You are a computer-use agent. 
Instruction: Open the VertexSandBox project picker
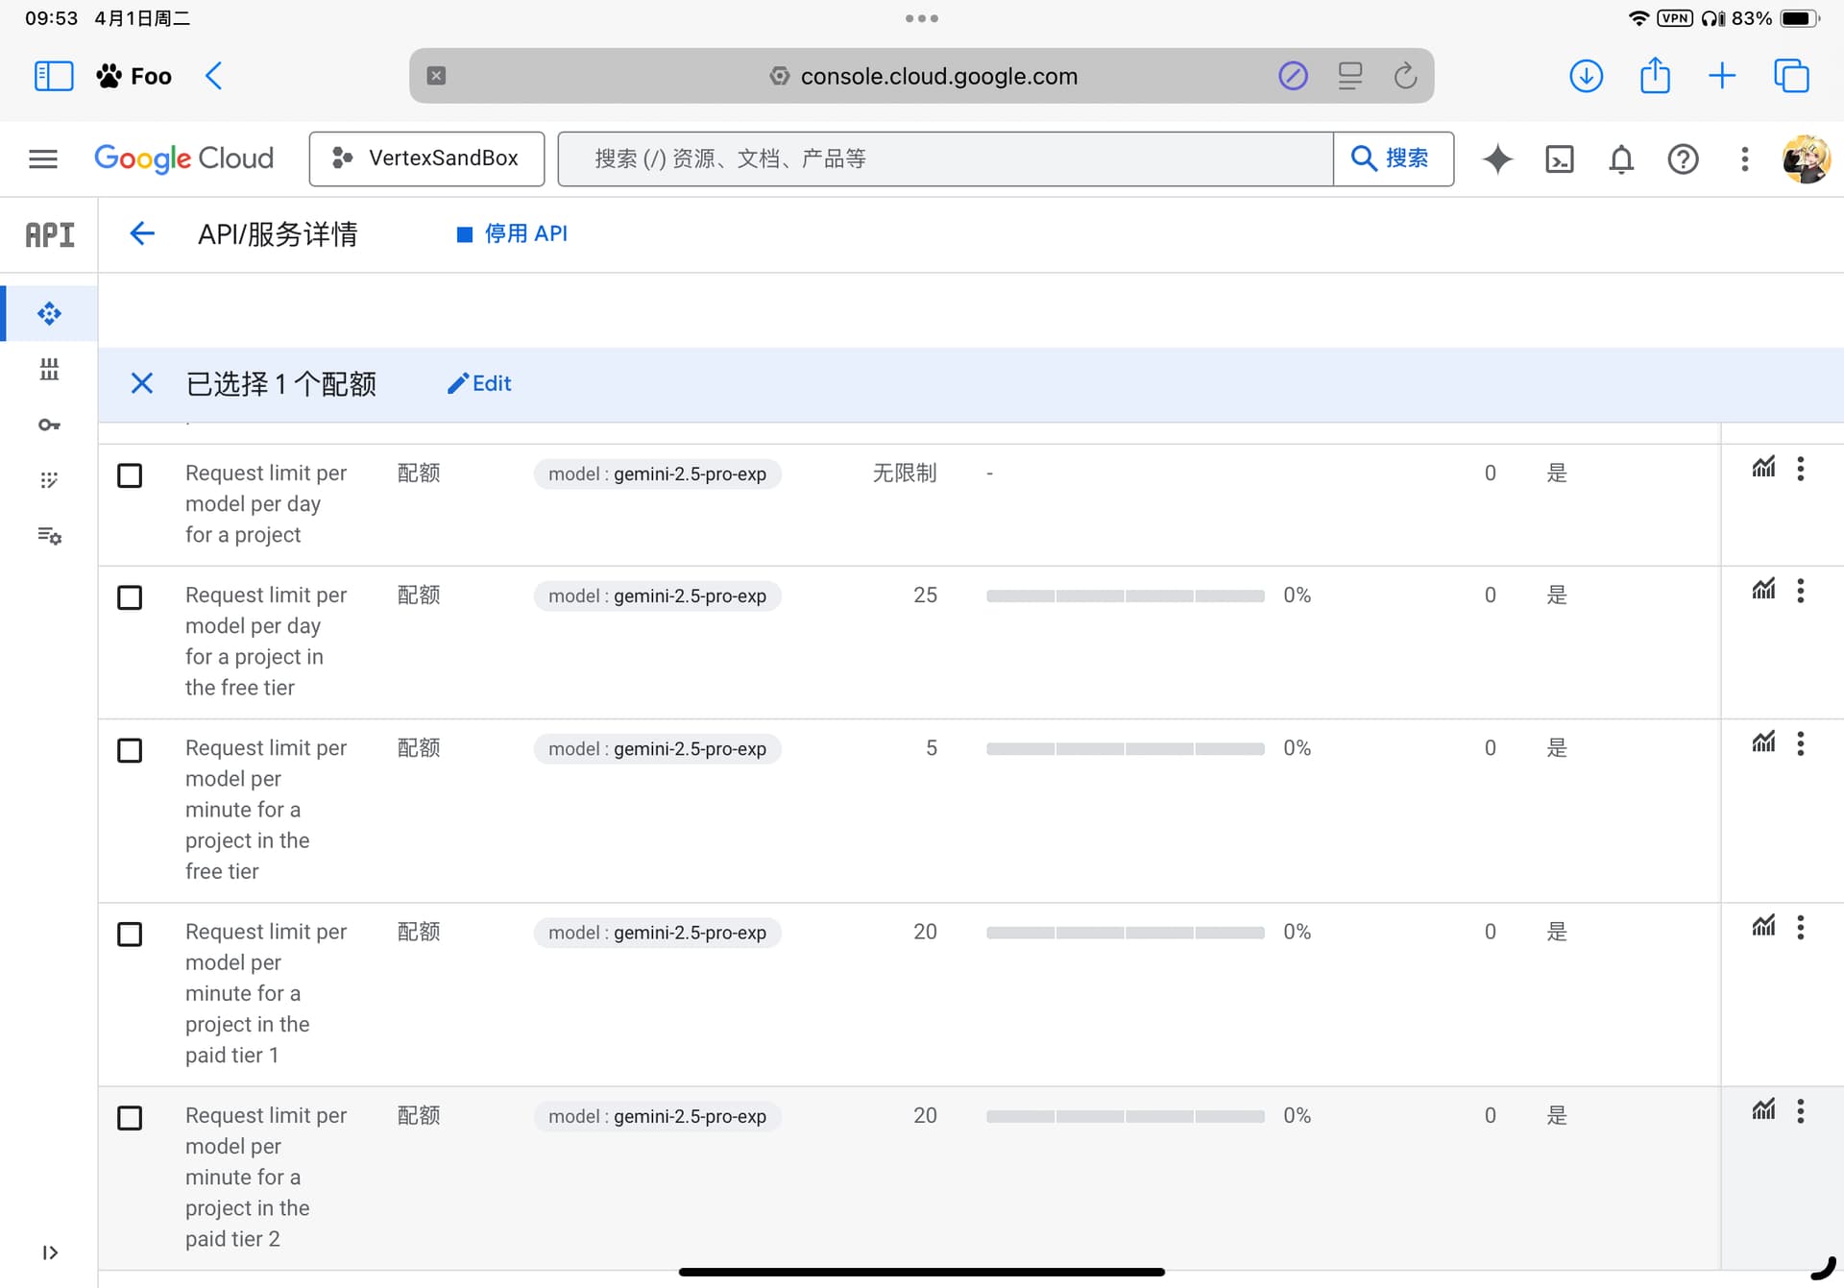click(x=426, y=158)
